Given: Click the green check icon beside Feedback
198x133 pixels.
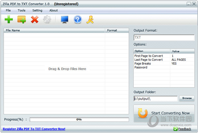Looking at the screenshot, I should (176, 129).
